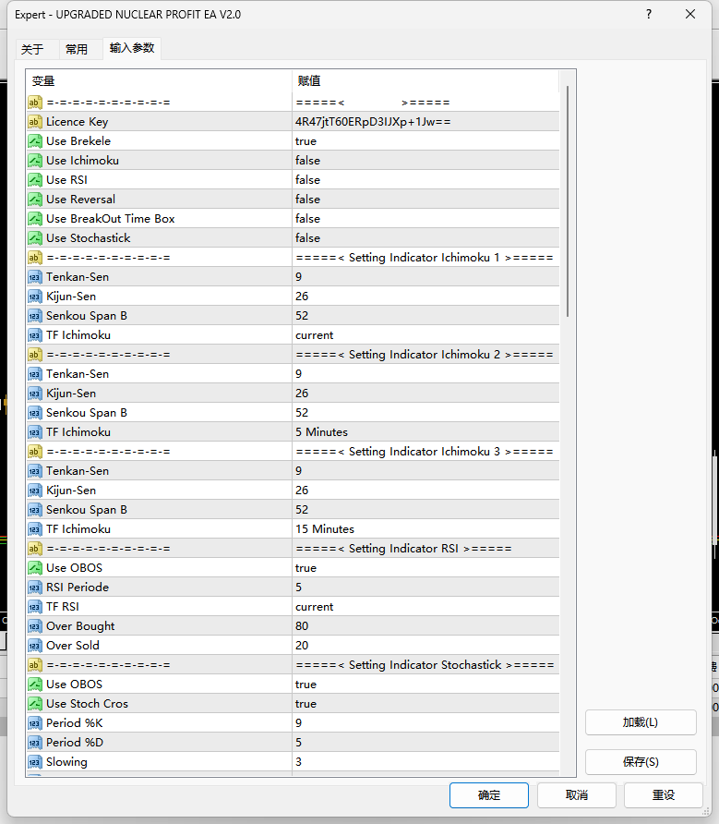Toggle the Use Brekele true value

tap(425, 141)
